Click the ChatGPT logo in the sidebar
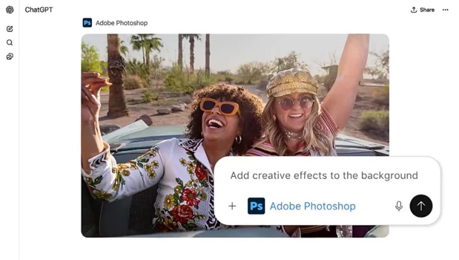Viewport: 459px width, 260px height. [10, 10]
